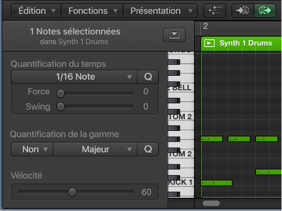Click the scale quantize Q button
Viewport: 282px width, 211px height.
coord(148,150)
